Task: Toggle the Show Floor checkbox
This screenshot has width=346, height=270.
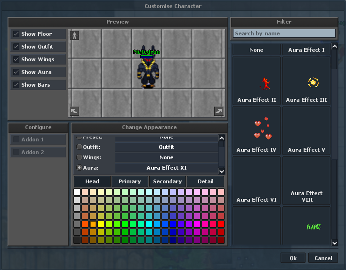Action: coord(16,34)
